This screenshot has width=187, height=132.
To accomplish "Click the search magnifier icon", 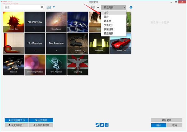I will pos(42,7).
